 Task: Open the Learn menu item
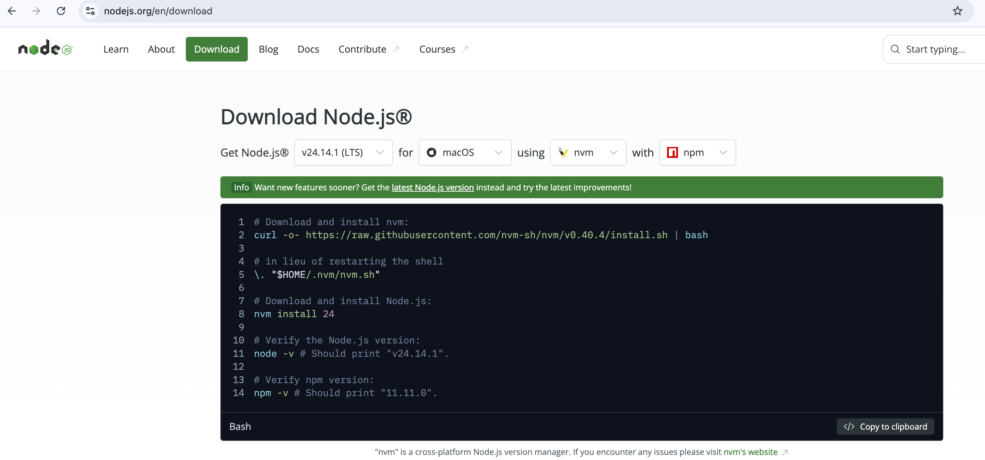(x=115, y=49)
